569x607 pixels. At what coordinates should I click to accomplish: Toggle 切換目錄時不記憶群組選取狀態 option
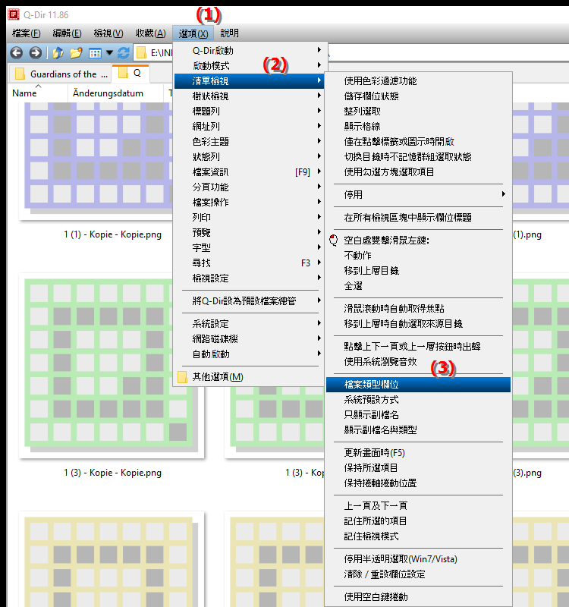tap(419, 157)
